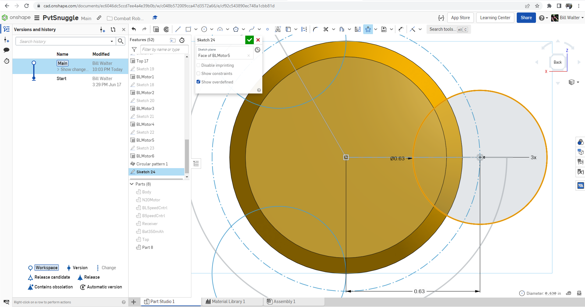Click the blue Share button

click(526, 18)
